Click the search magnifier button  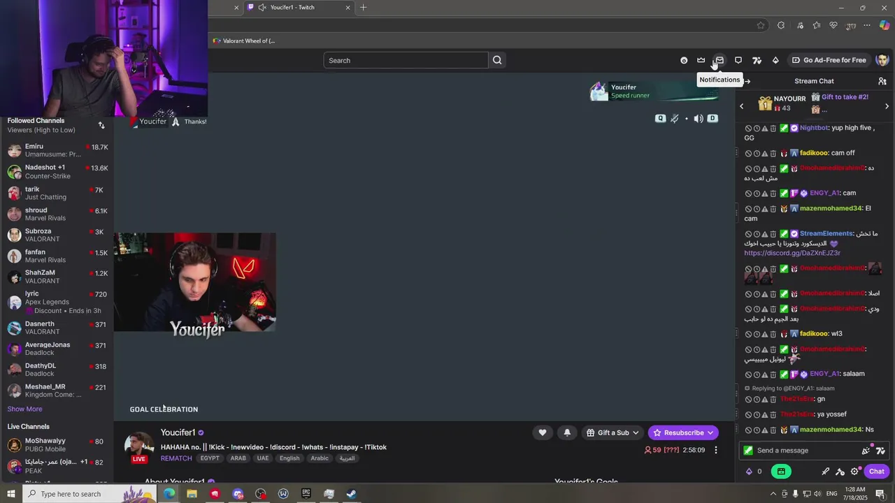click(497, 60)
